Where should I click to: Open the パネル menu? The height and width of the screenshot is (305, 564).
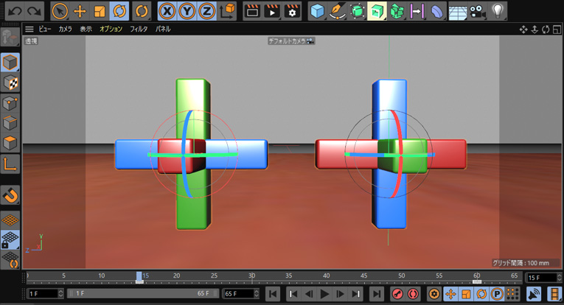[164, 29]
